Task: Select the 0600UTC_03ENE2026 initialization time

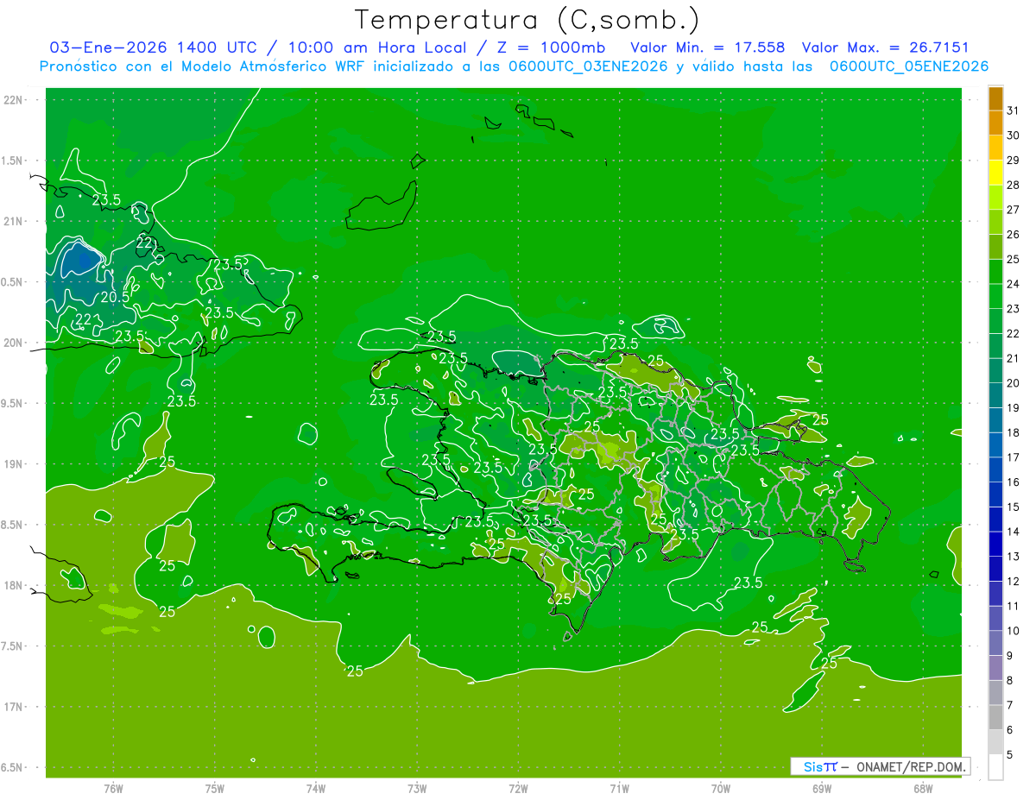Action: tap(590, 66)
